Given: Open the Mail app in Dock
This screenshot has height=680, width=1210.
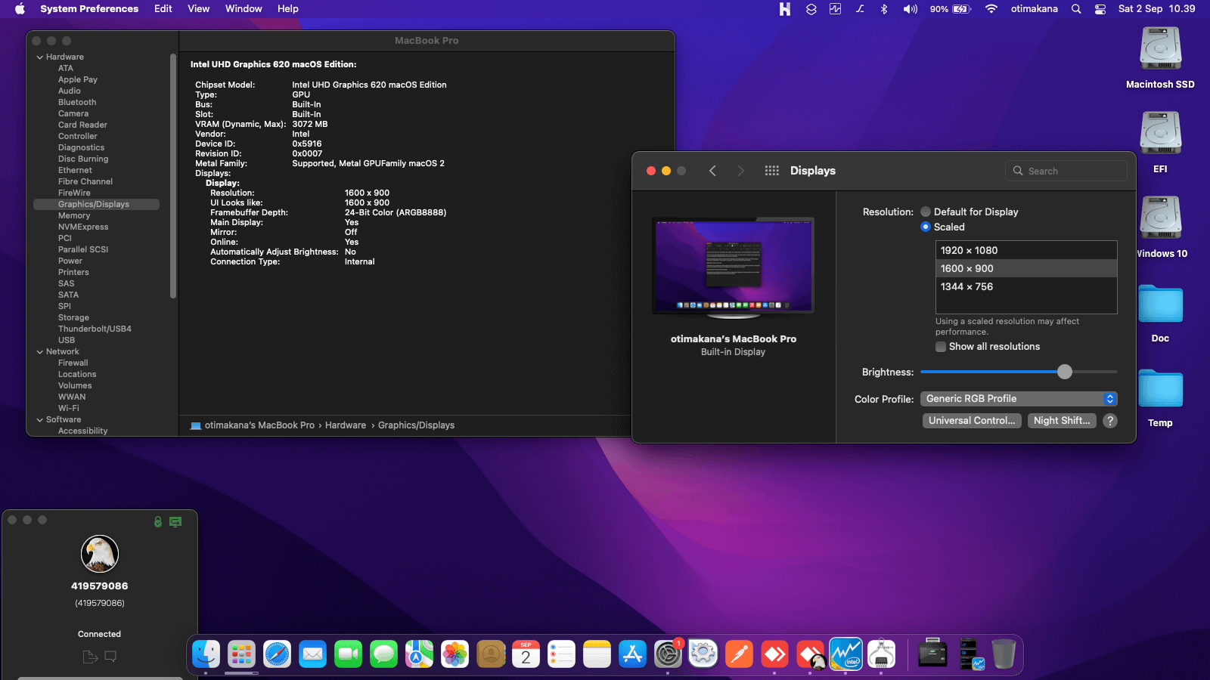Looking at the screenshot, I should click(312, 654).
